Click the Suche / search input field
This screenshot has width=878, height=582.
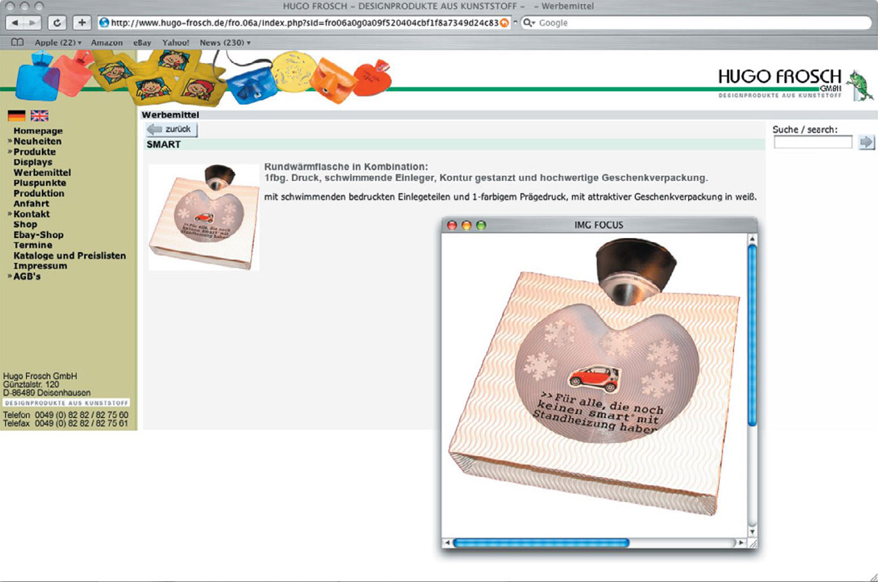coord(813,142)
